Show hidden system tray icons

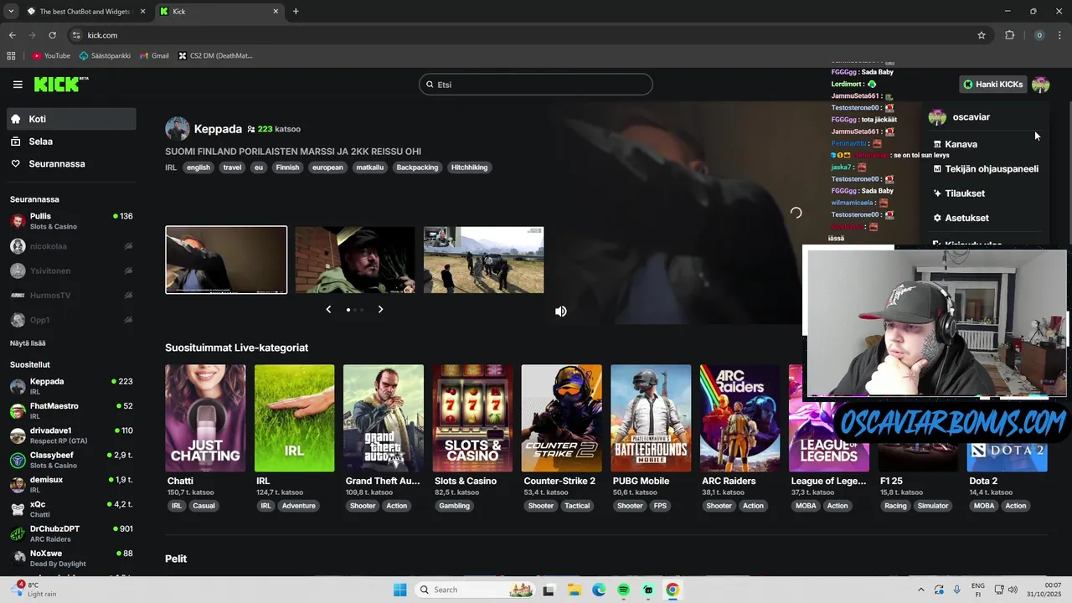point(921,590)
